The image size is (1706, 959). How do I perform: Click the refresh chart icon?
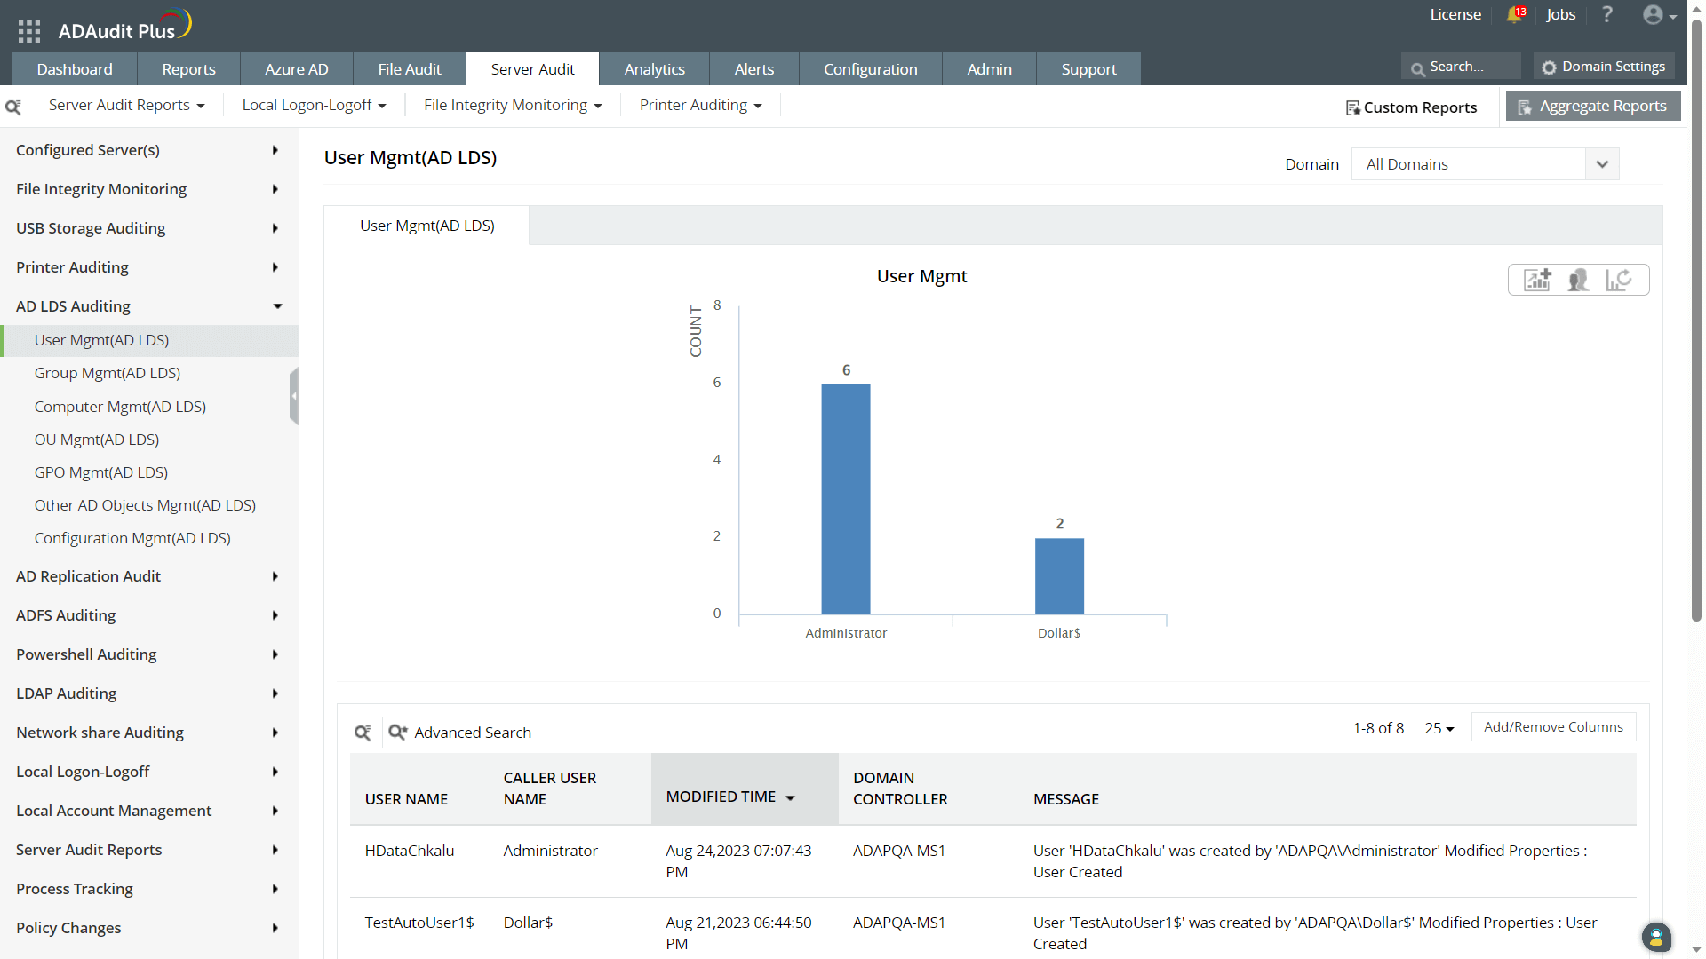coord(1618,280)
